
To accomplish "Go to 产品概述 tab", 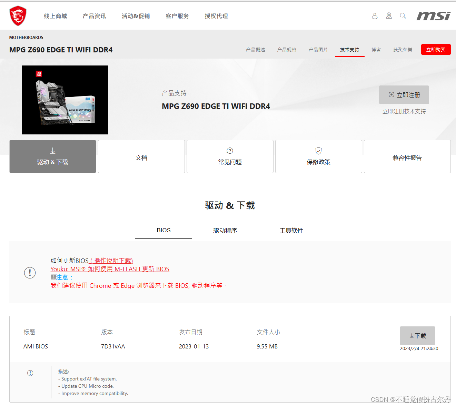I will point(256,50).
